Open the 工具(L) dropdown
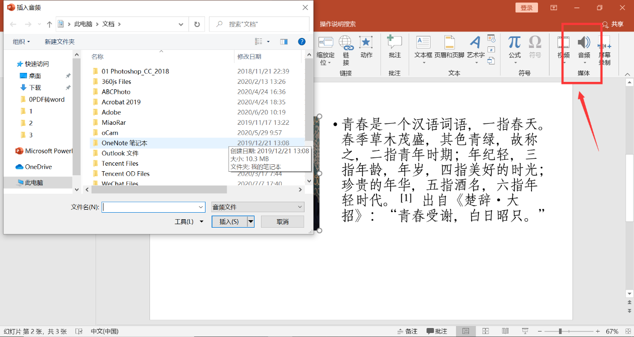The height and width of the screenshot is (337, 634). coord(189,222)
